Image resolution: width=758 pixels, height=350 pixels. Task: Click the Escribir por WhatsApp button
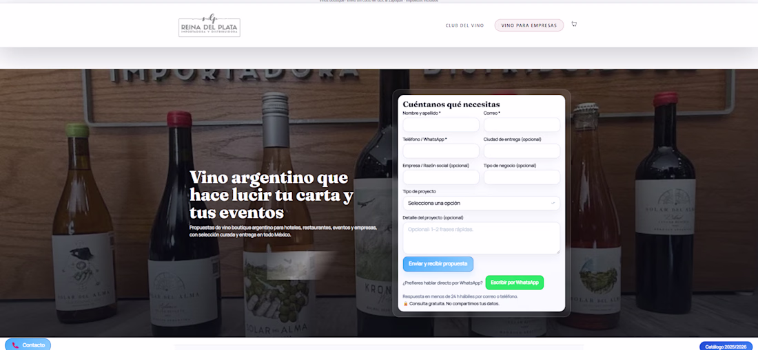point(514,283)
